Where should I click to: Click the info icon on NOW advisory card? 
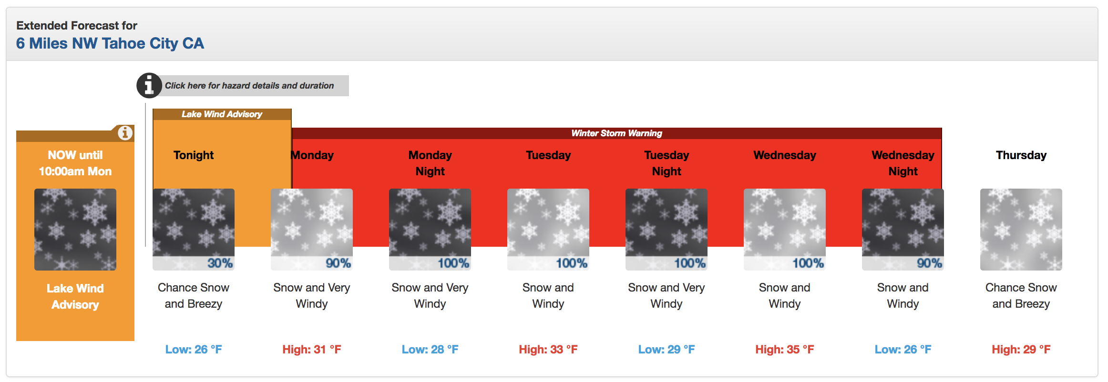point(125,133)
